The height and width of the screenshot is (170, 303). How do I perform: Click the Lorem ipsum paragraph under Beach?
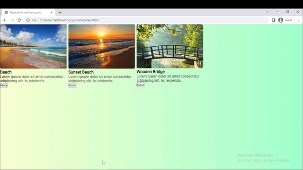[x=32, y=79]
